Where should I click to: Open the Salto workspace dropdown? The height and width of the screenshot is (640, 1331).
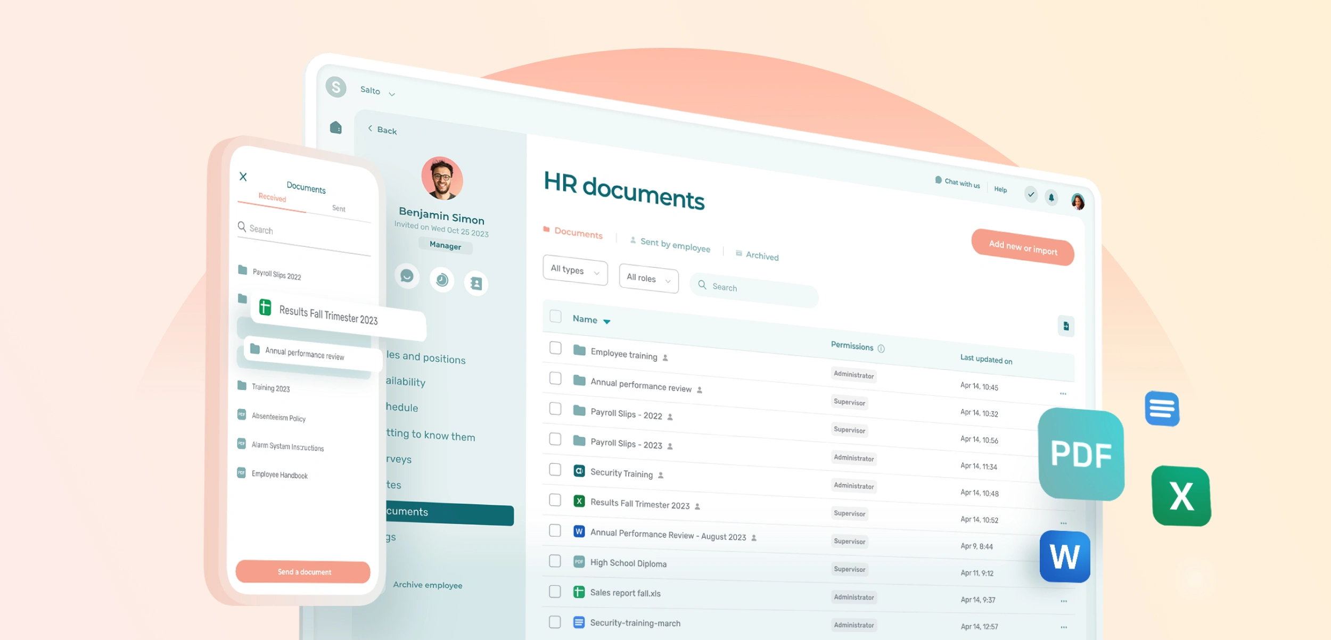point(377,92)
